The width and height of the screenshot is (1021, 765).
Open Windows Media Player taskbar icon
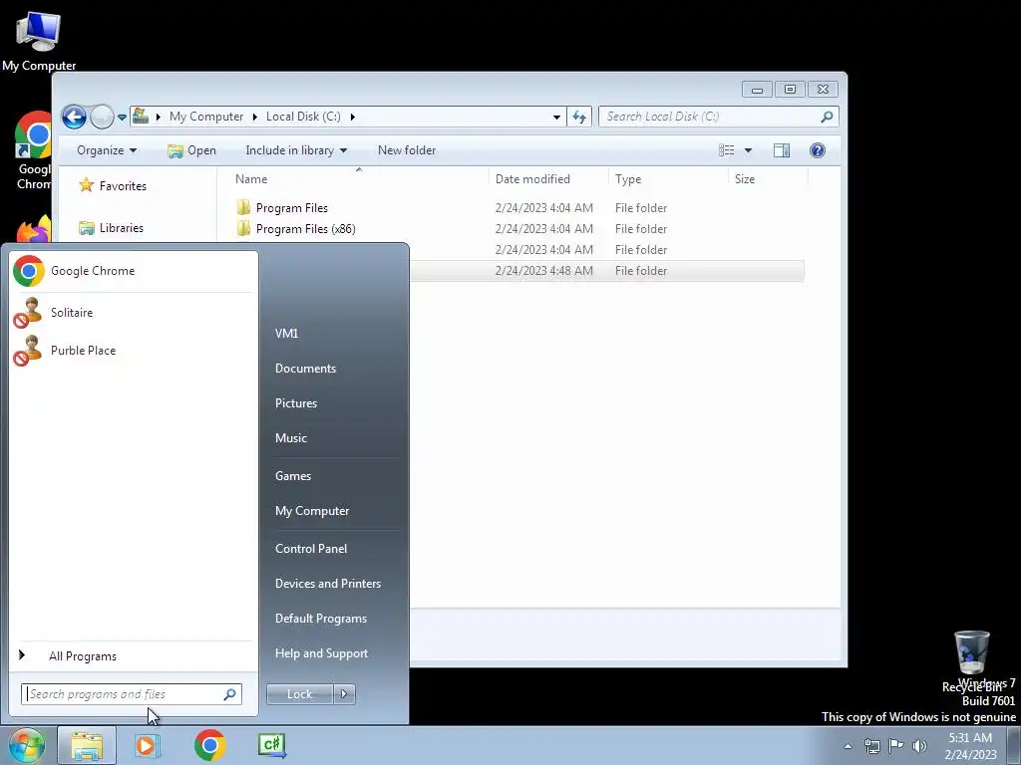tap(148, 745)
